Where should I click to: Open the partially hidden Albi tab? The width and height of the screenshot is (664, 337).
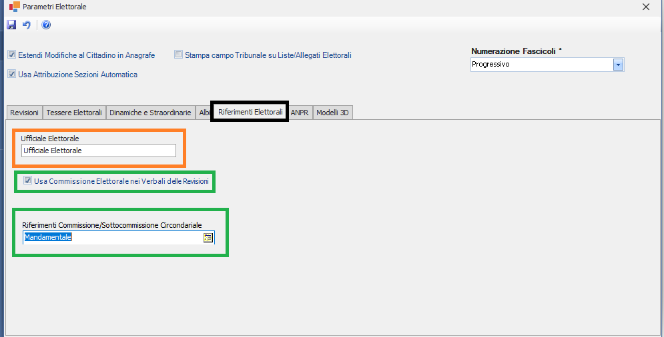[204, 113]
